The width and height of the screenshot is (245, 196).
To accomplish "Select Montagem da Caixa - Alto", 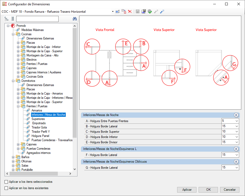I will tap(42, 55).
